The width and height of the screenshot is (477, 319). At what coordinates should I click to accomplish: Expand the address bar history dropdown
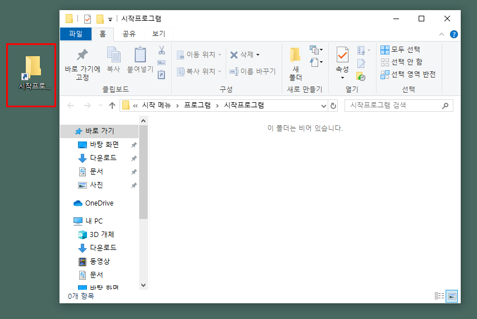pos(323,106)
